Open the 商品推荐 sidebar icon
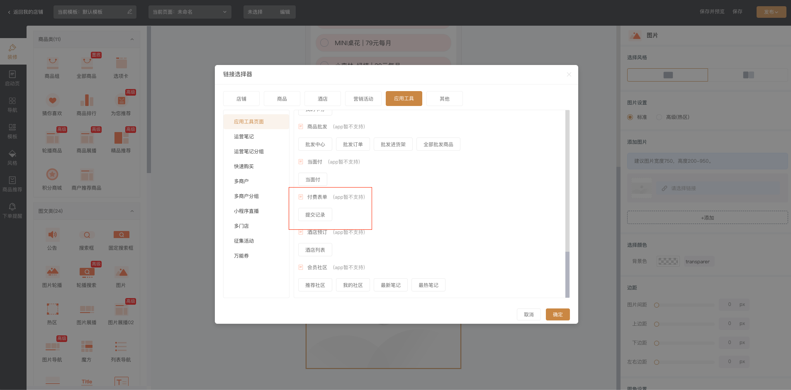791x390 pixels. [x=12, y=180]
